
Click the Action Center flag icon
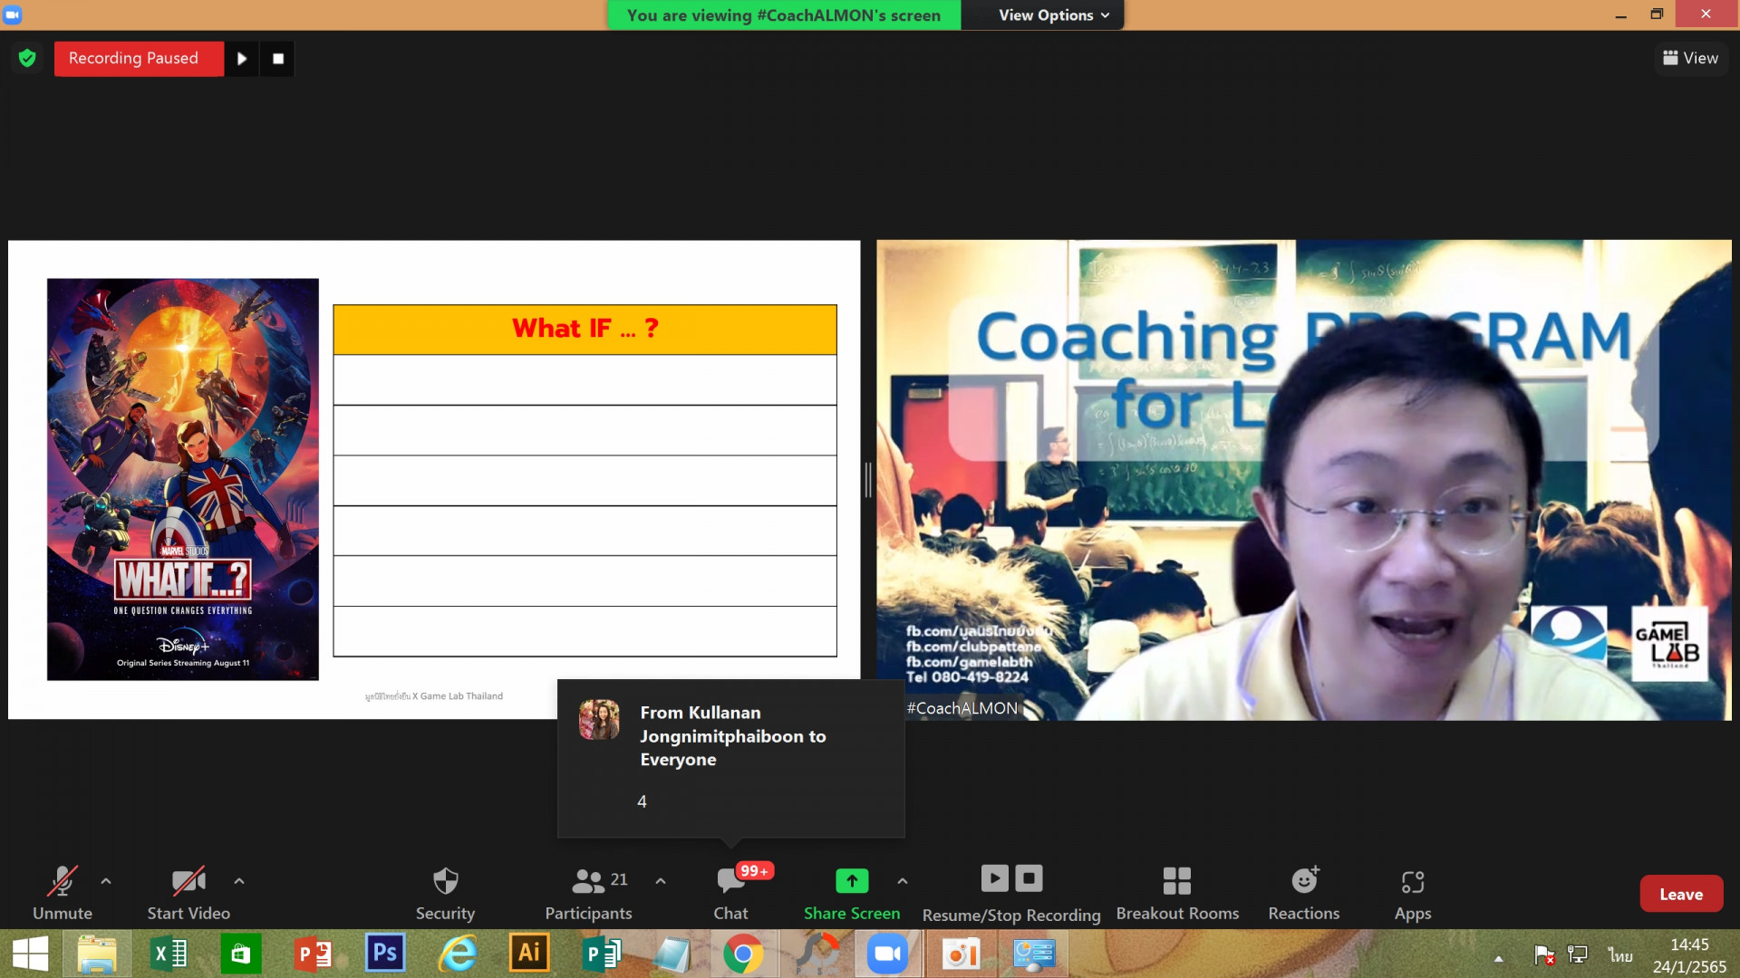click(1544, 954)
